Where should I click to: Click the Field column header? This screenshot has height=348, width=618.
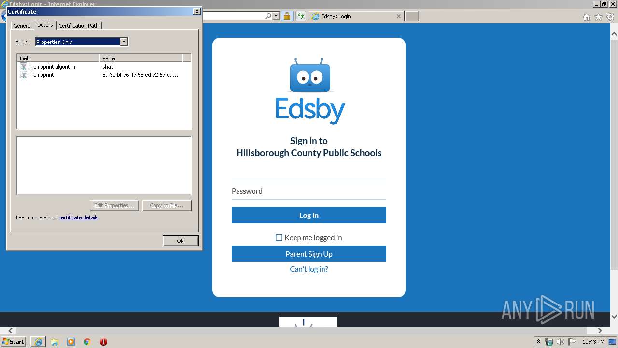click(x=58, y=58)
